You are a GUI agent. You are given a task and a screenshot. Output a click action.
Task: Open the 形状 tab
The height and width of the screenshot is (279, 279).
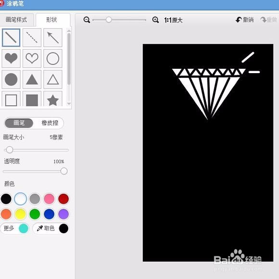(53, 20)
